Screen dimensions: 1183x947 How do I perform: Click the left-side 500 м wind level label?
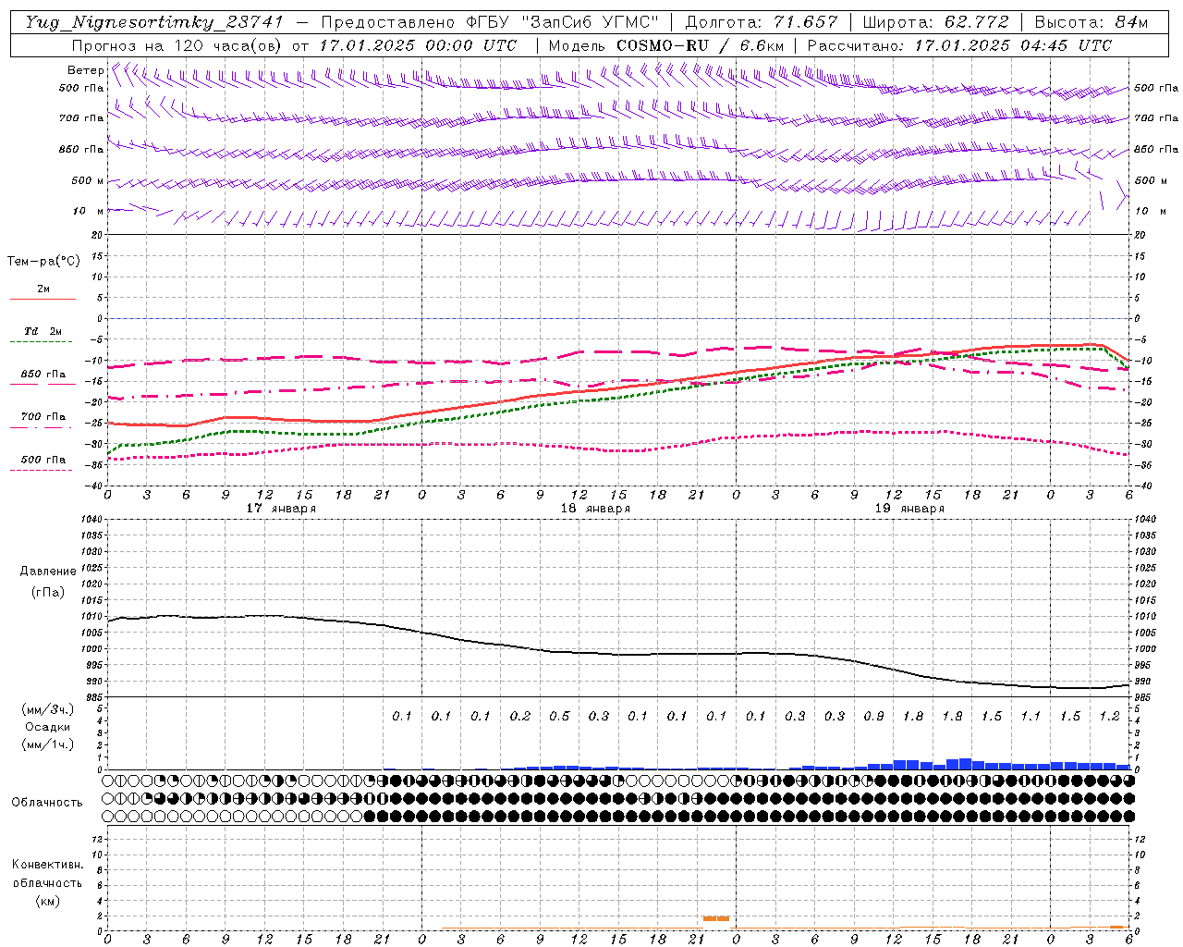tap(89, 180)
